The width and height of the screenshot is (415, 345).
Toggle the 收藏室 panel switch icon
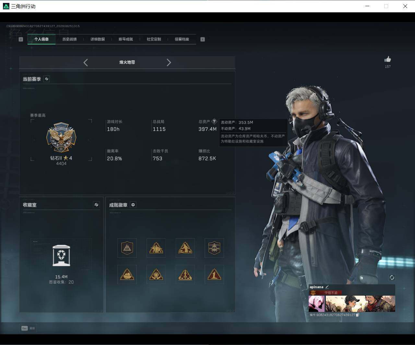pos(96,205)
